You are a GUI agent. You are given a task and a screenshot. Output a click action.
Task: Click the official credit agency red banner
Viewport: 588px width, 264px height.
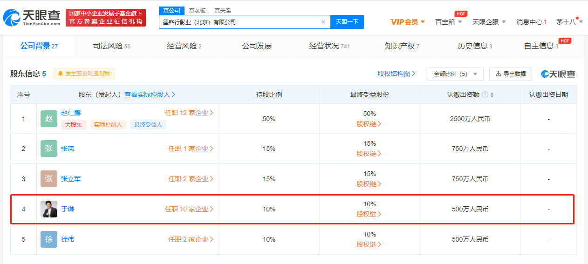click(x=106, y=18)
